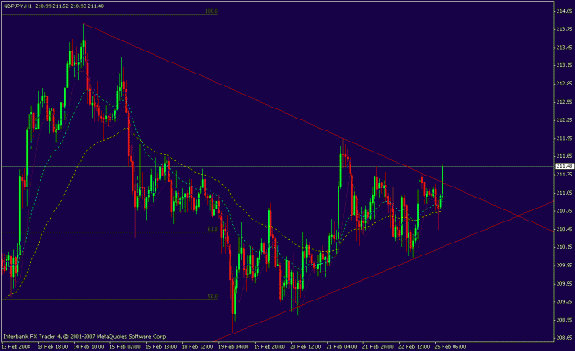Select the 209.85 price axis label
This screenshot has width=575, height=351.
click(x=564, y=266)
